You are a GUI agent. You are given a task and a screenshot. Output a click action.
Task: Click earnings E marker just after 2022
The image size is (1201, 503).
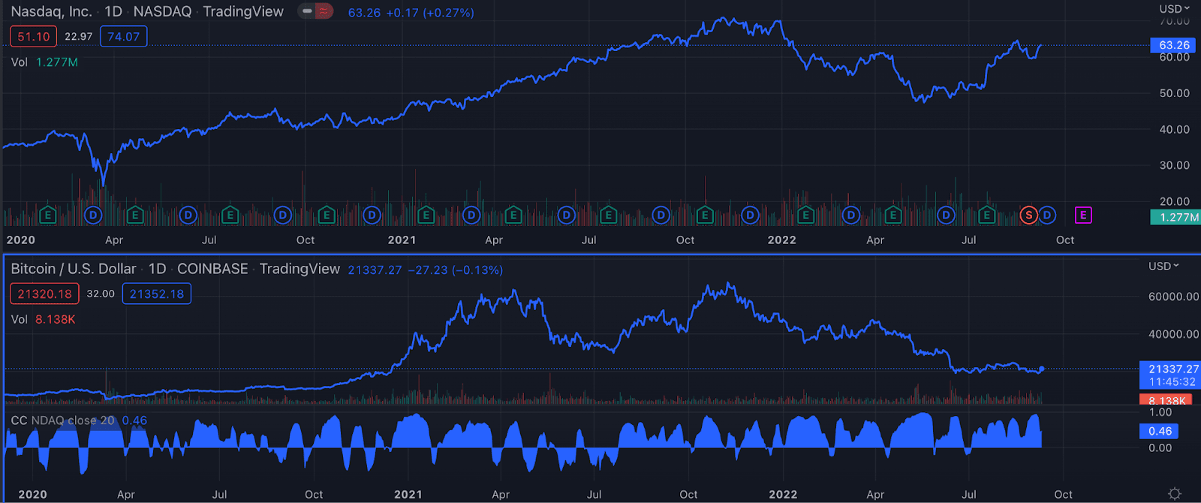point(805,215)
